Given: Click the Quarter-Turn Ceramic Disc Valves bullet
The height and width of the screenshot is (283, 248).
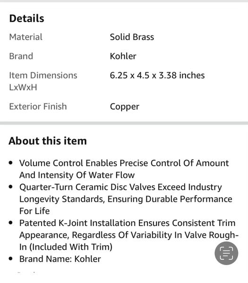Looking at the screenshot, I should point(126,199).
